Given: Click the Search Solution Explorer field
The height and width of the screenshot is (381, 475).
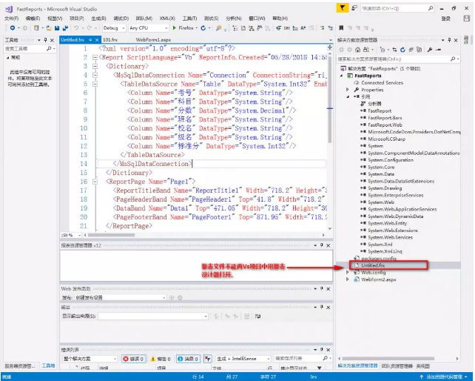Looking at the screenshot, I should pos(398,59).
